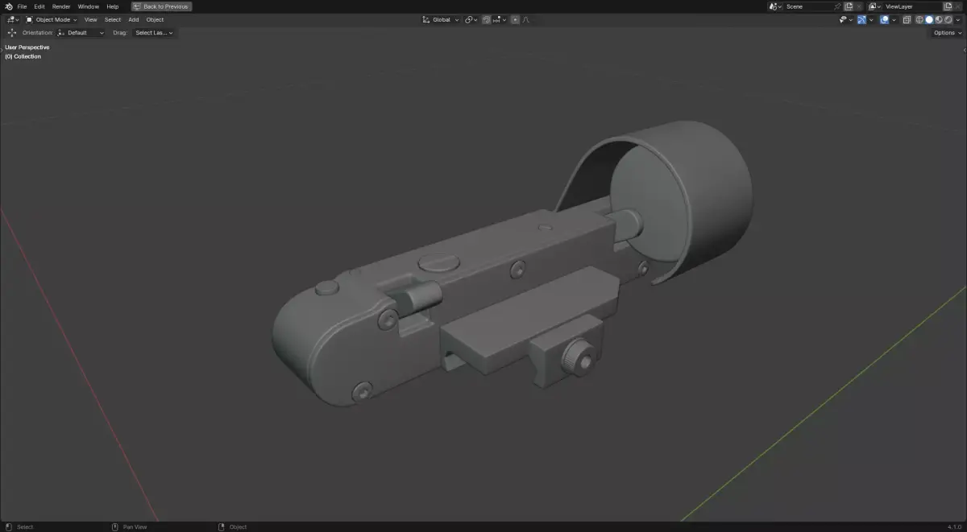Enable rendered viewport shading
The image size is (967, 532).
click(948, 19)
